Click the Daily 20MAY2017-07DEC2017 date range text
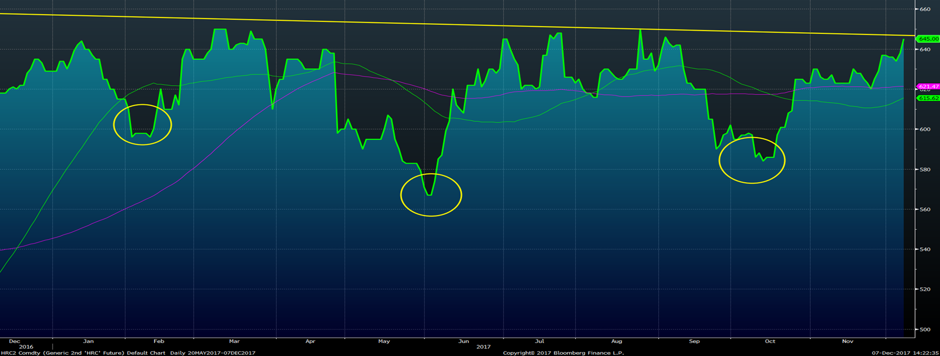This screenshot has width=940, height=356. 212,353
